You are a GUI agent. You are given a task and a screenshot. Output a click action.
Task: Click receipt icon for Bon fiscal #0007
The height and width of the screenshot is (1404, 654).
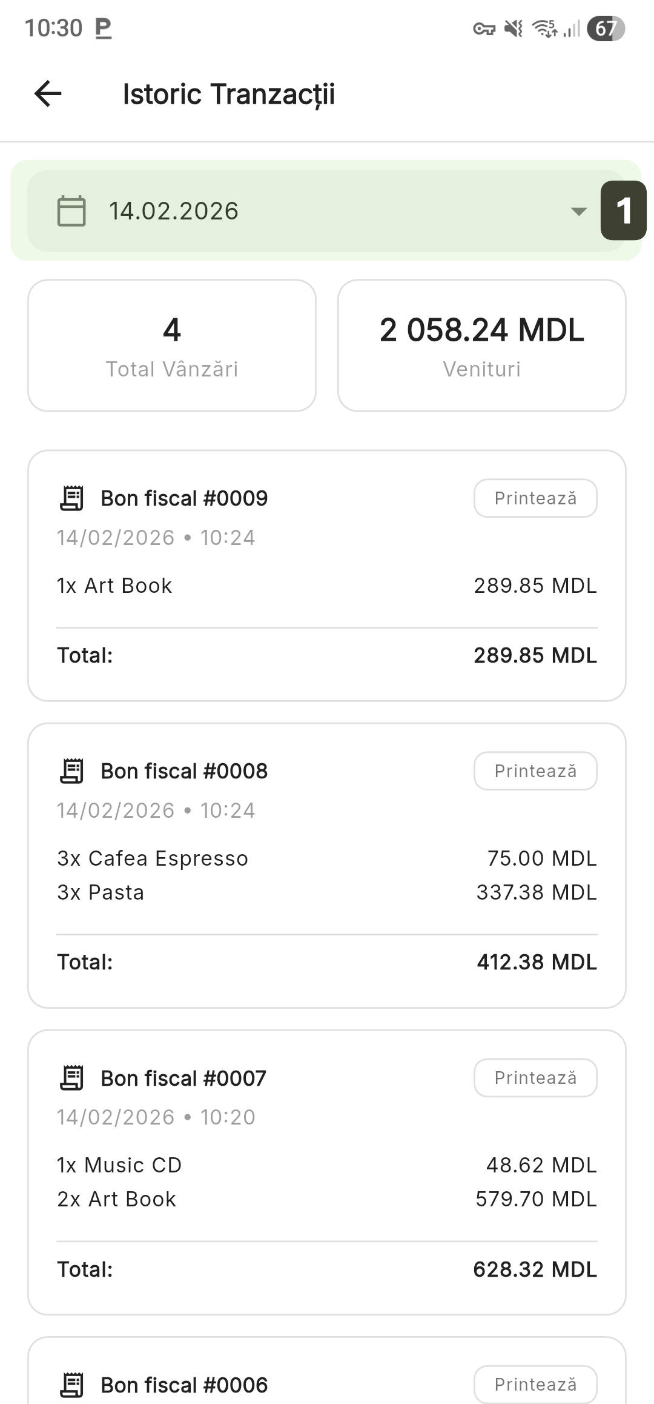coord(72,1078)
